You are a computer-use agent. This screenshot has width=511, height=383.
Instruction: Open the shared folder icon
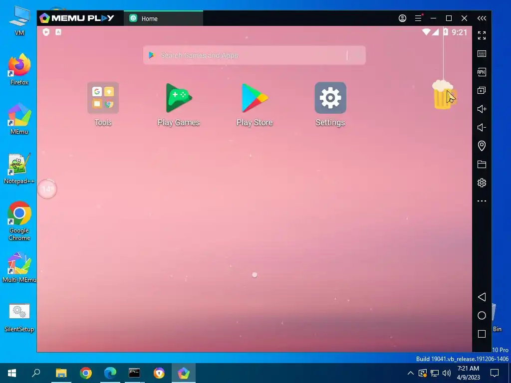click(482, 164)
